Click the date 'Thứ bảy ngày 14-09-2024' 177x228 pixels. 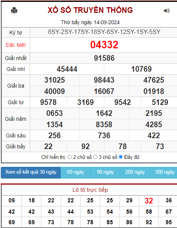[x=90, y=22]
